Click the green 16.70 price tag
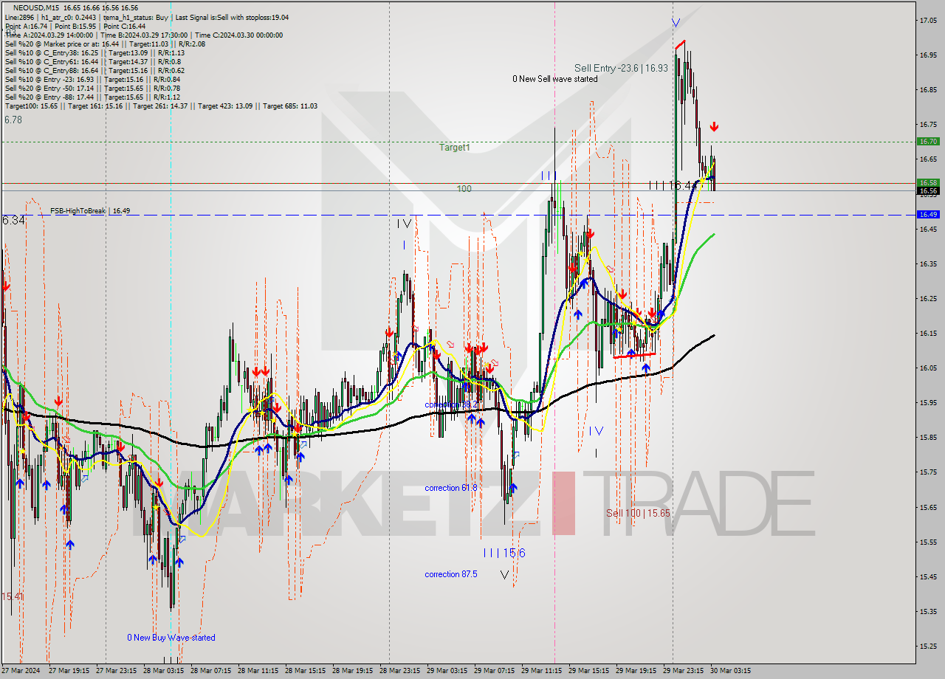 pos(927,141)
